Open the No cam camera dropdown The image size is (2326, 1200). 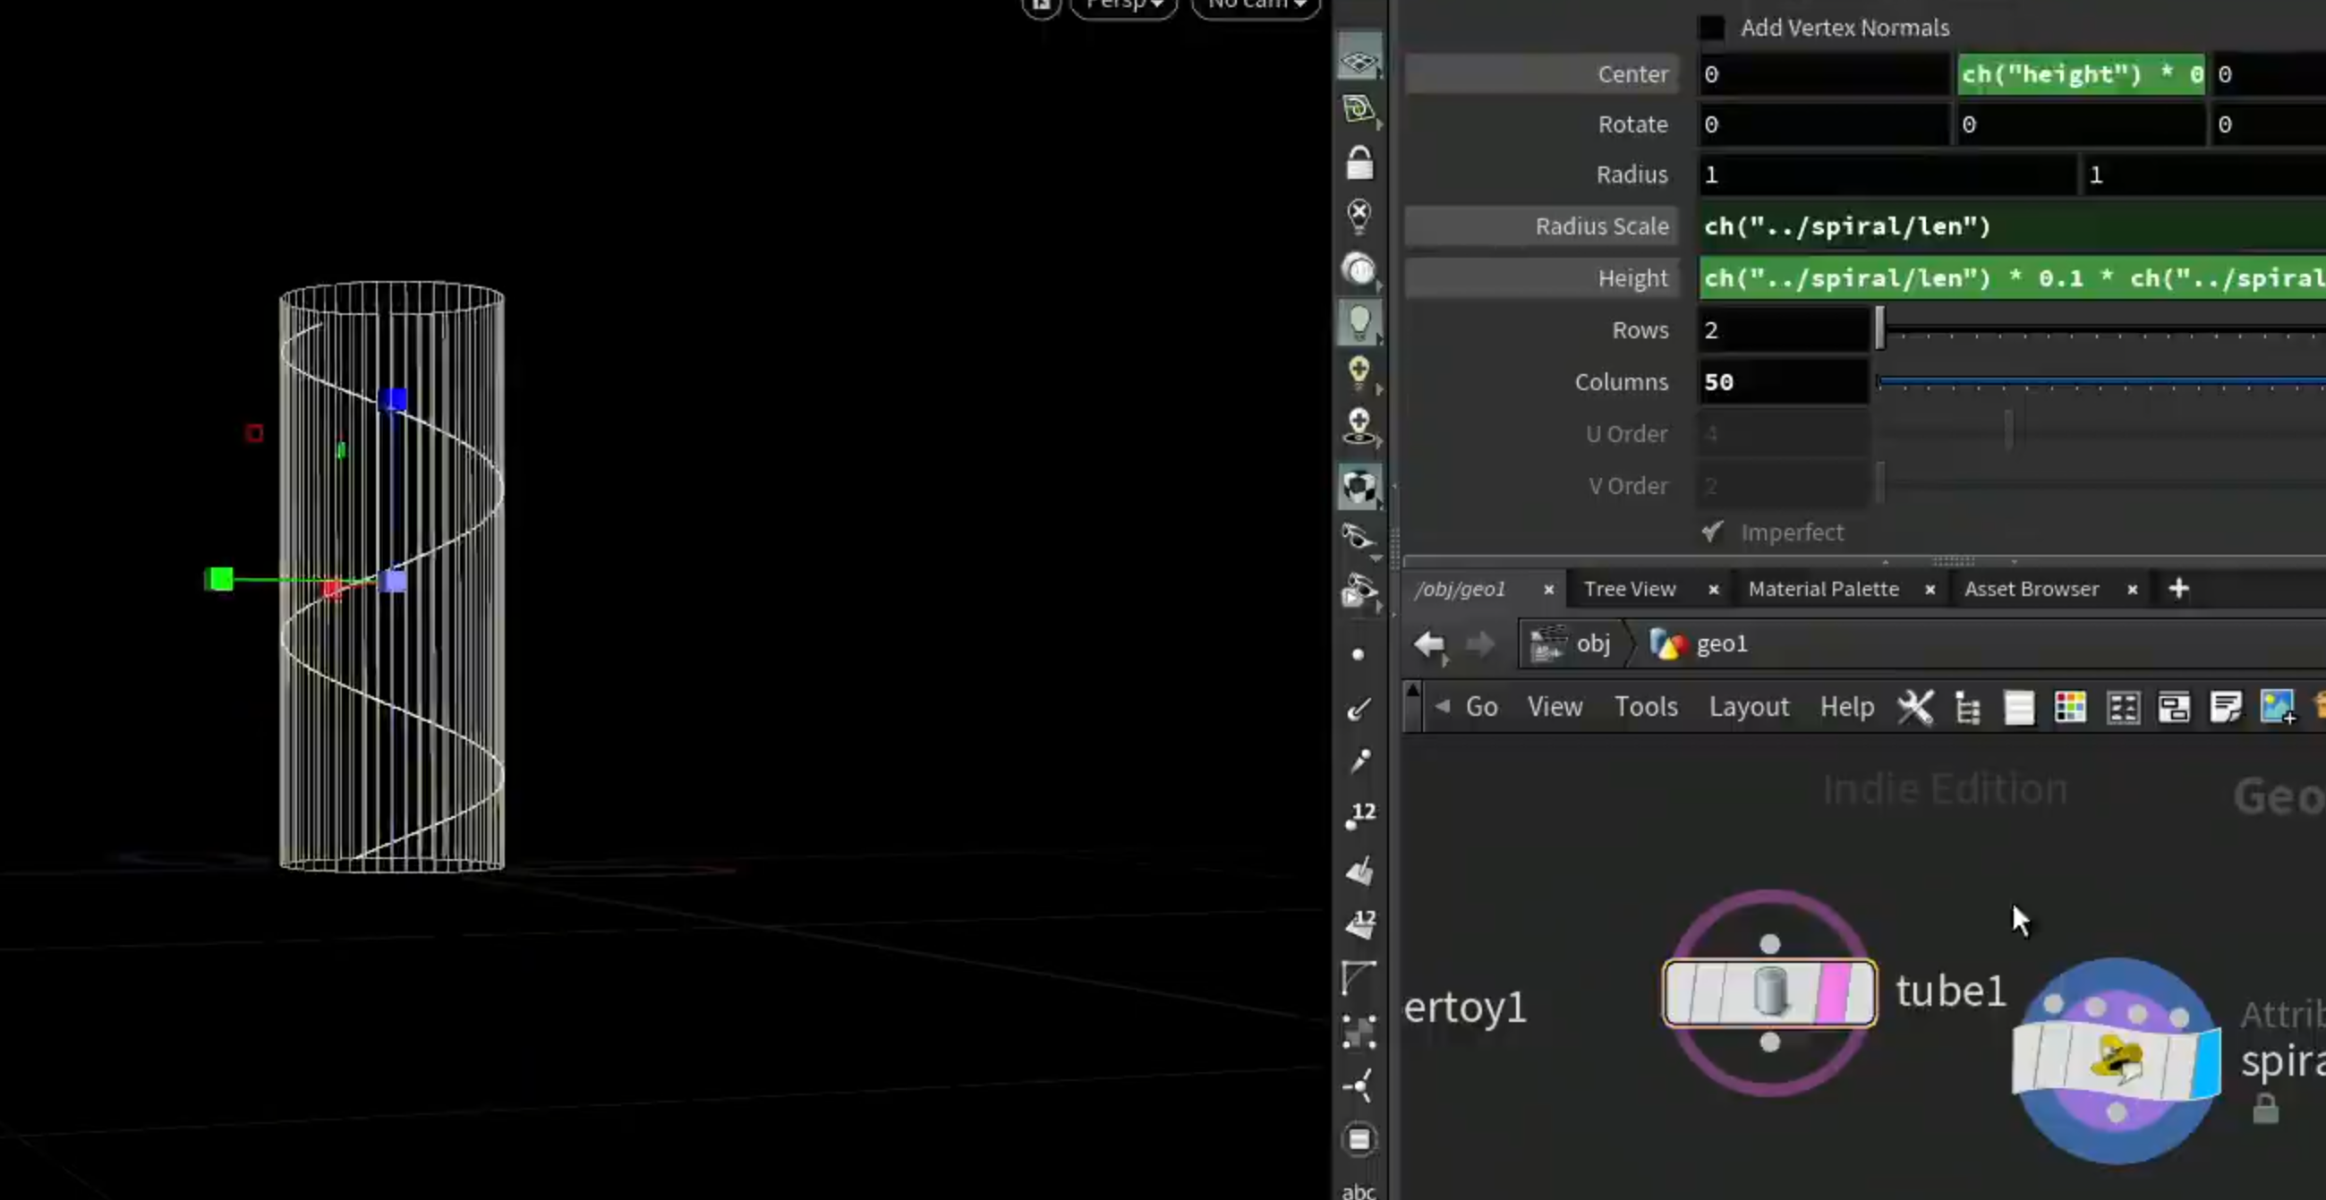tap(1256, 5)
